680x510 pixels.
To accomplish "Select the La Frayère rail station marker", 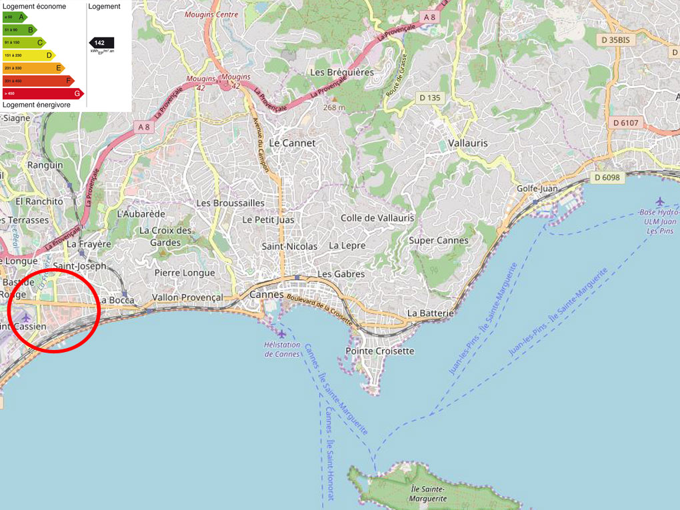I will (x=81, y=253).
